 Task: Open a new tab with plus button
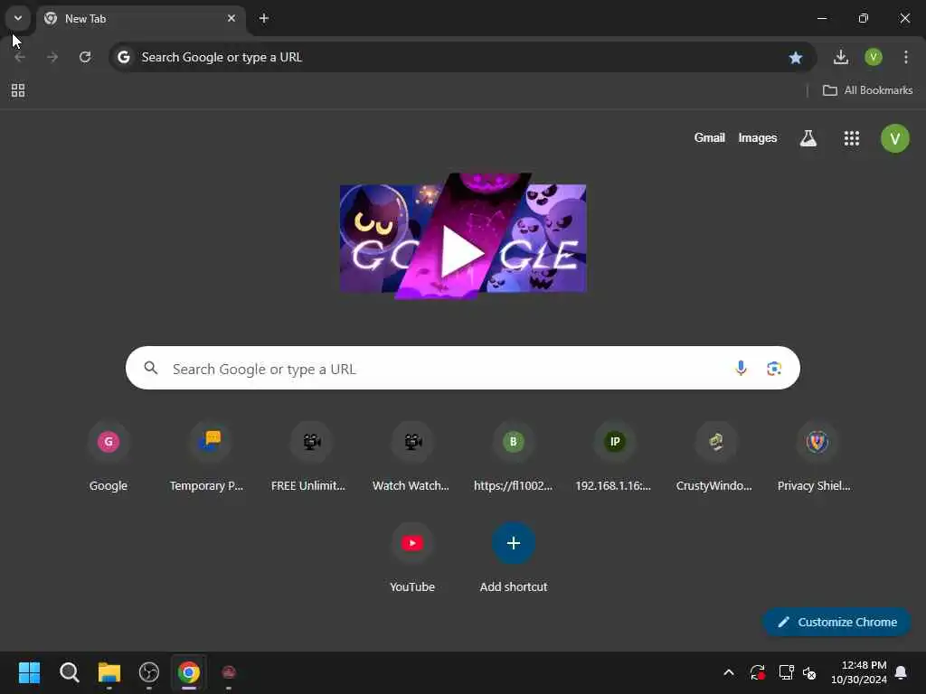point(264,18)
